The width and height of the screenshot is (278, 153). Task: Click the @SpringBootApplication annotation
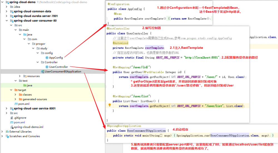coord(124,126)
